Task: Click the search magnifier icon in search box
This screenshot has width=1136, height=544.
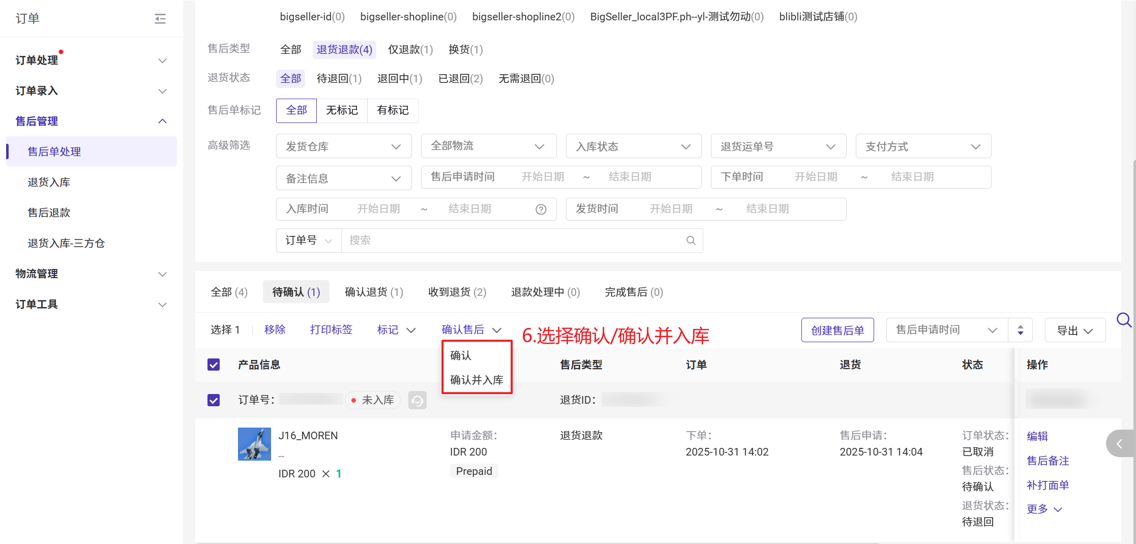Action: [691, 240]
